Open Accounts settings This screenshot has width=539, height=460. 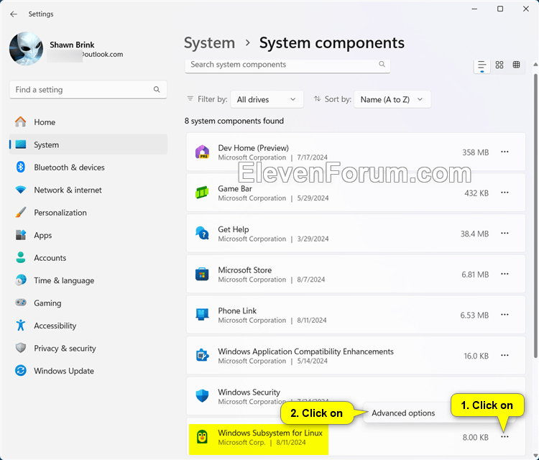tap(88, 258)
